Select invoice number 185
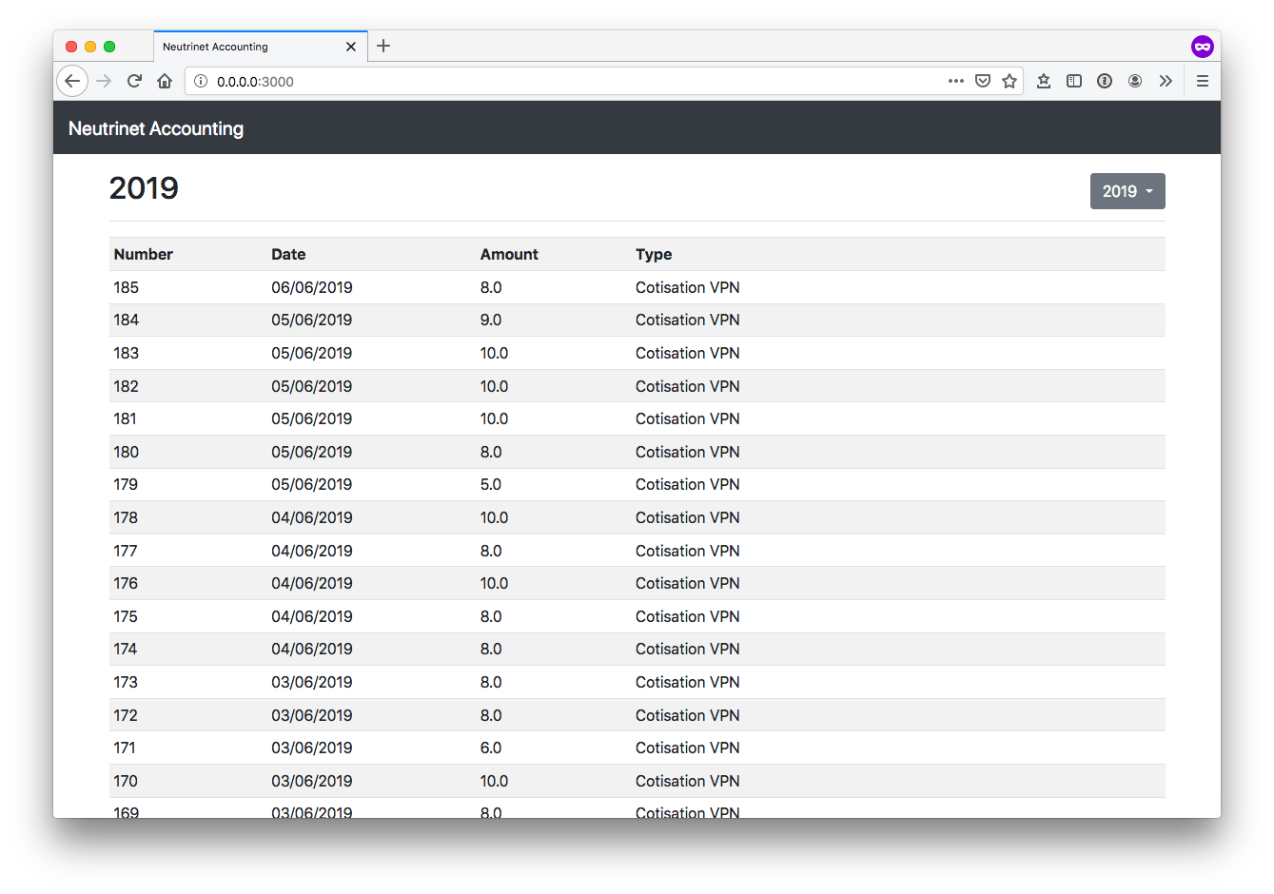 (x=126, y=287)
